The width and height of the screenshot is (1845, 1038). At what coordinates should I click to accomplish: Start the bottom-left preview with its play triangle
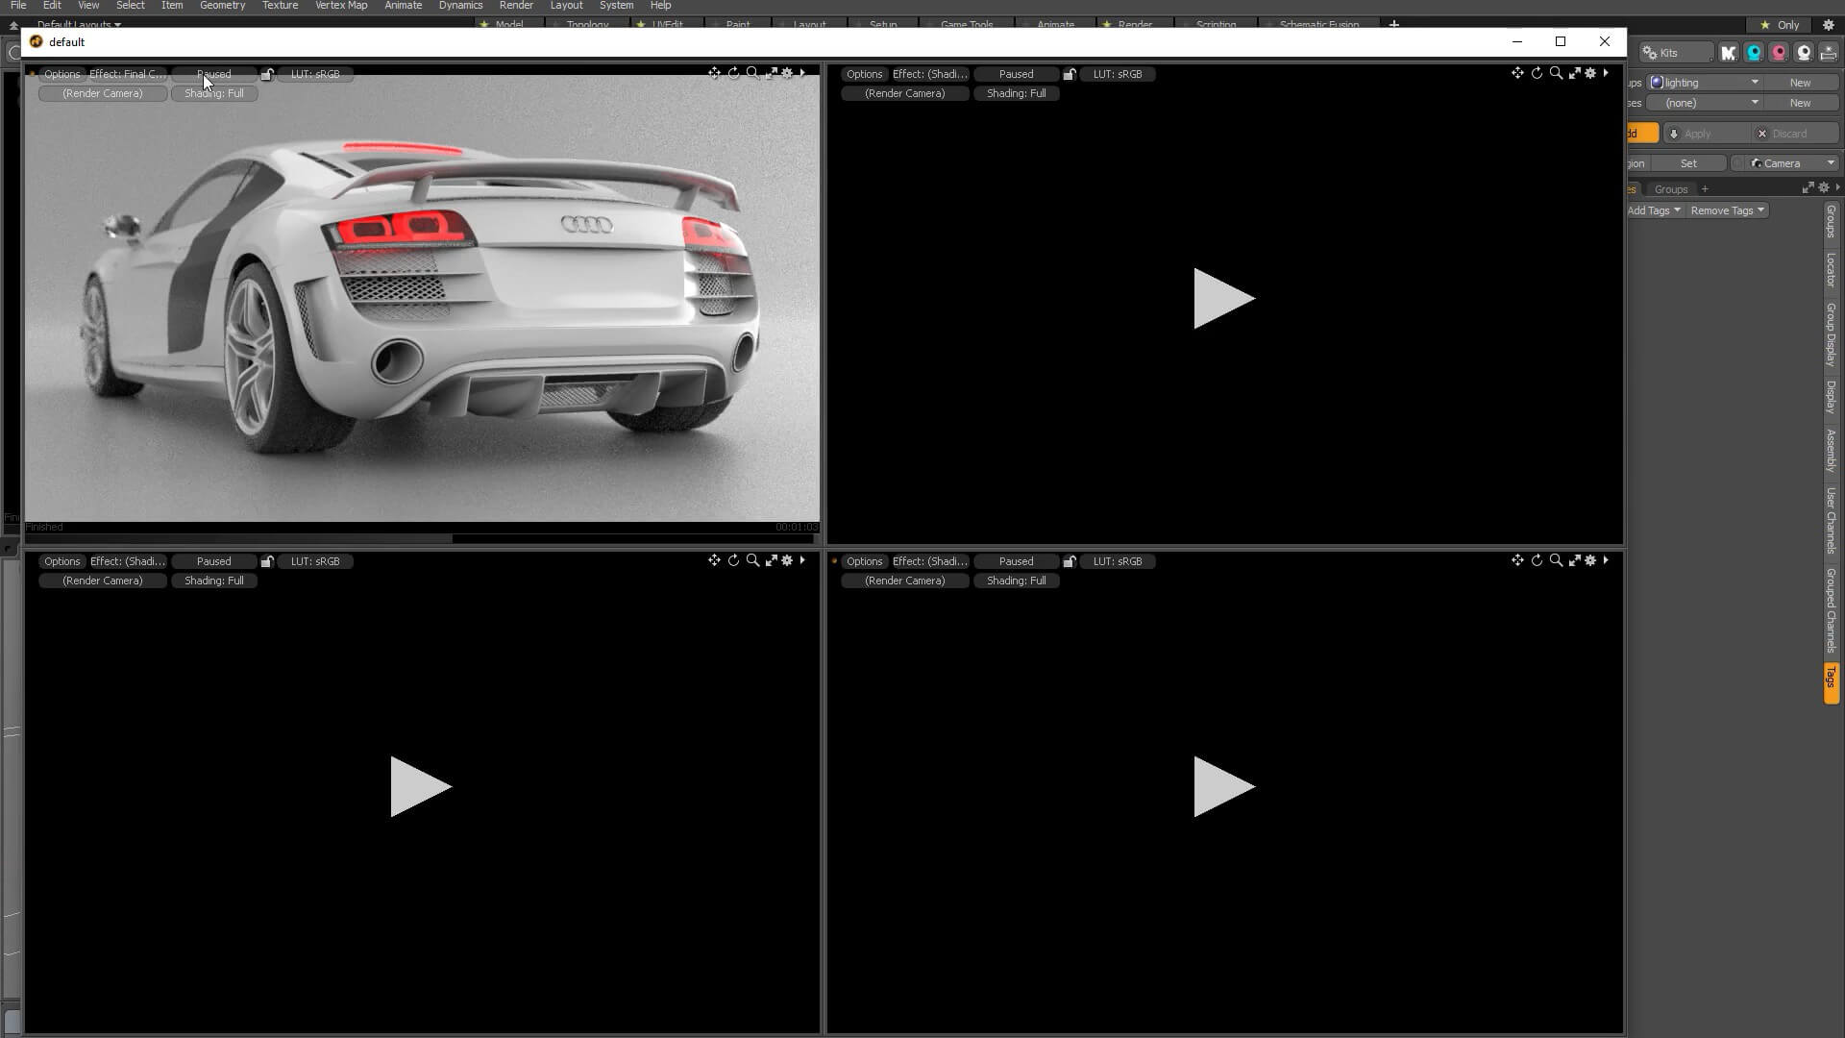tap(420, 786)
